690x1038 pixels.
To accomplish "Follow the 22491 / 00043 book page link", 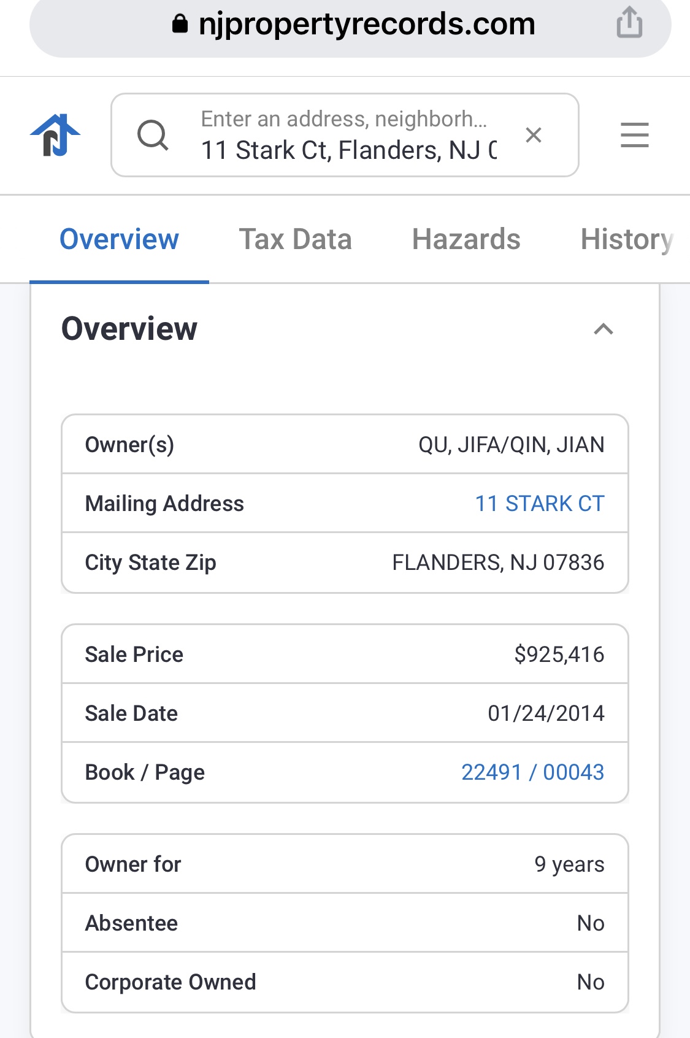I will [532, 772].
